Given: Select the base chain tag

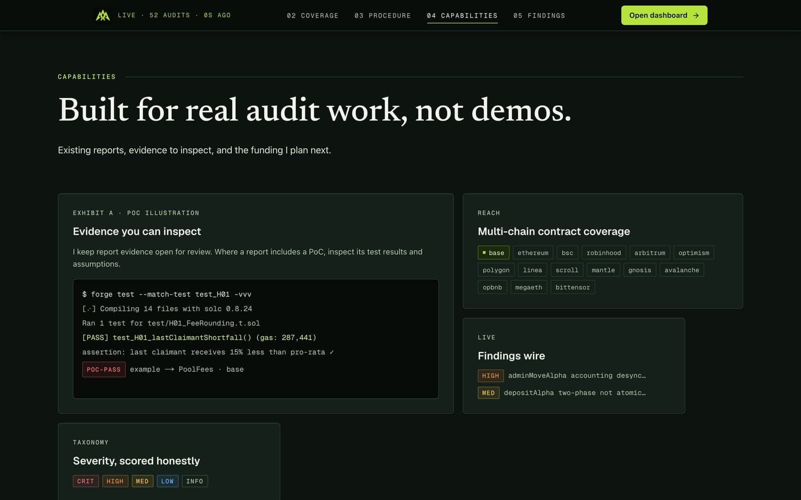Looking at the screenshot, I should tap(493, 252).
